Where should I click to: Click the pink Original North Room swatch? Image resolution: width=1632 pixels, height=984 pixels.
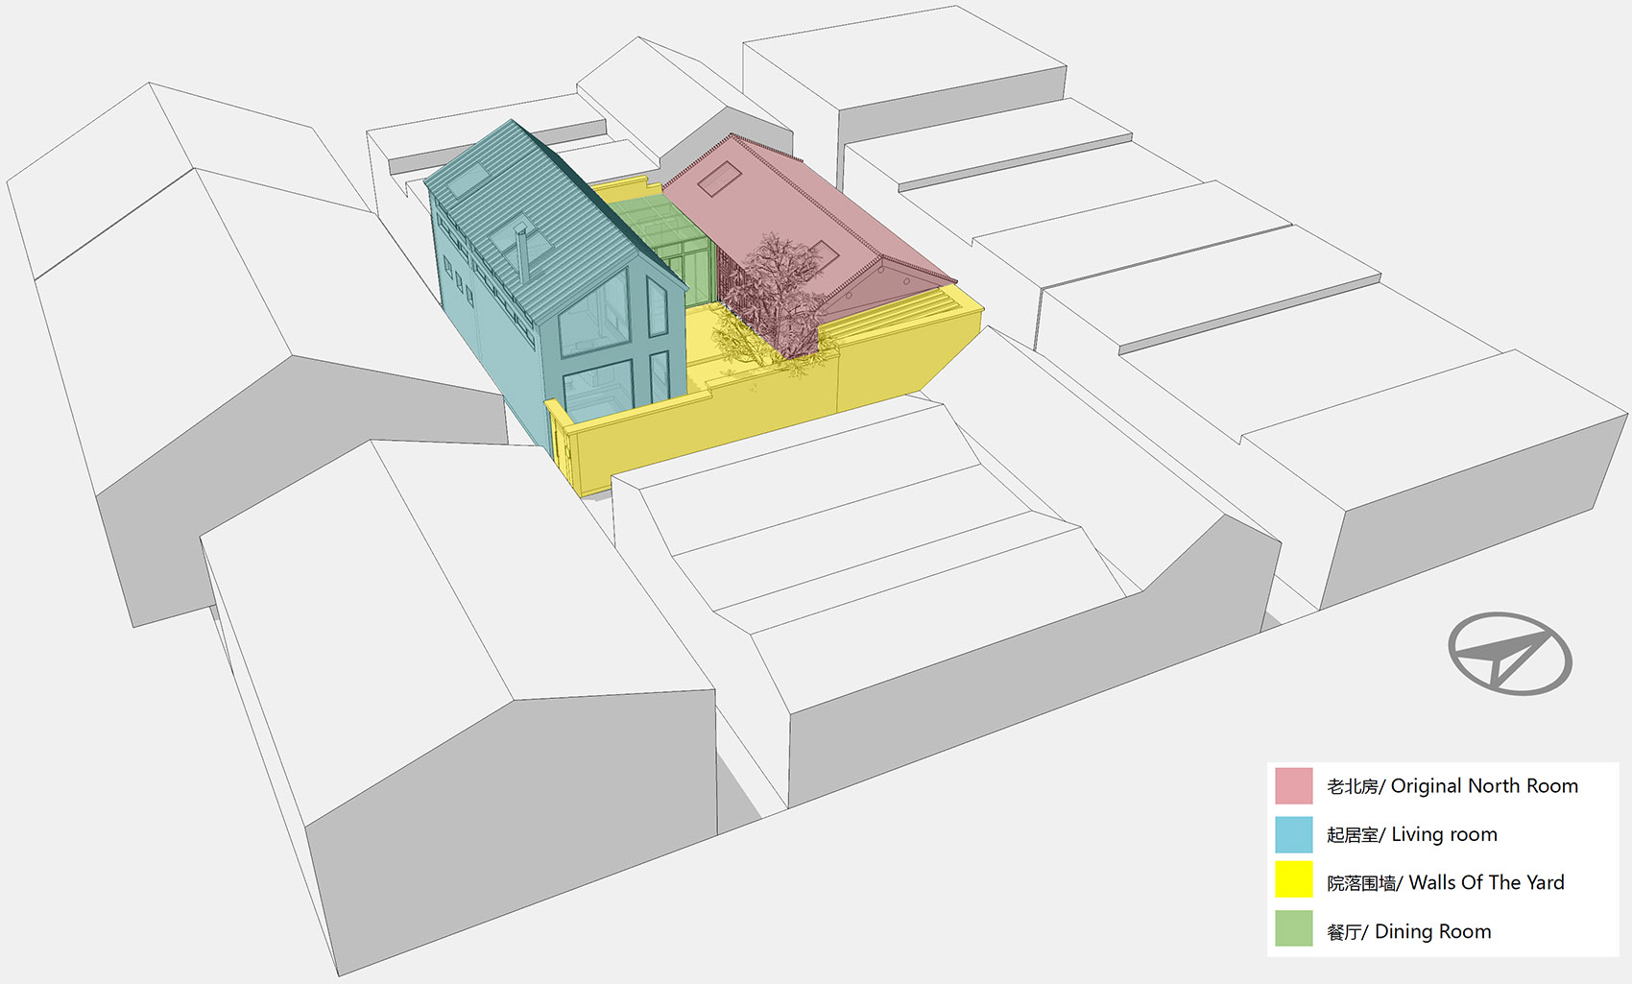tap(1293, 785)
